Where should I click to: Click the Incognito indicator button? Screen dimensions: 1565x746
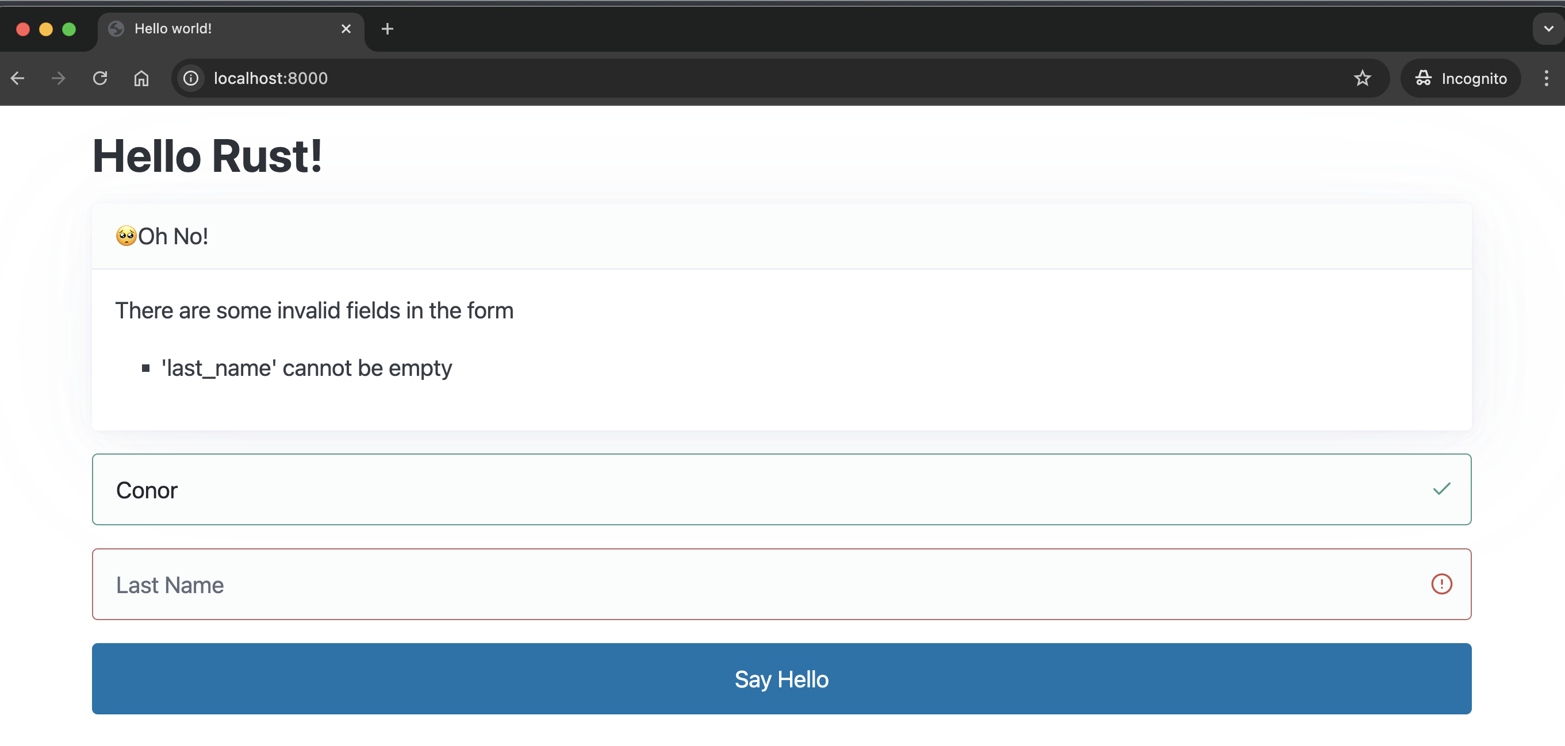pos(1460,78)
